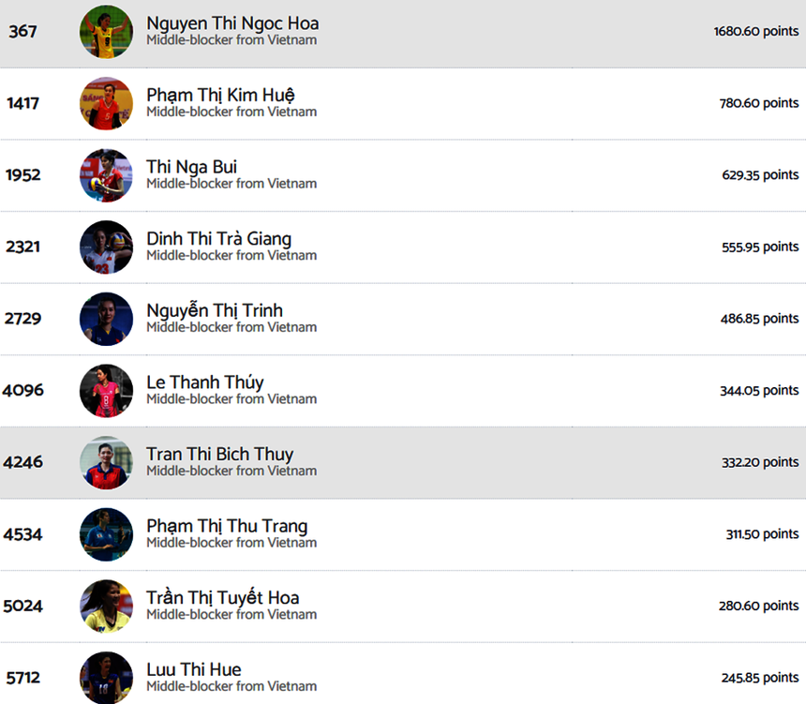Image resolution: width=806 pixels, height=704 pixels.
Task: Click Thi Nga Bui's avatar image
Action: 106,175
